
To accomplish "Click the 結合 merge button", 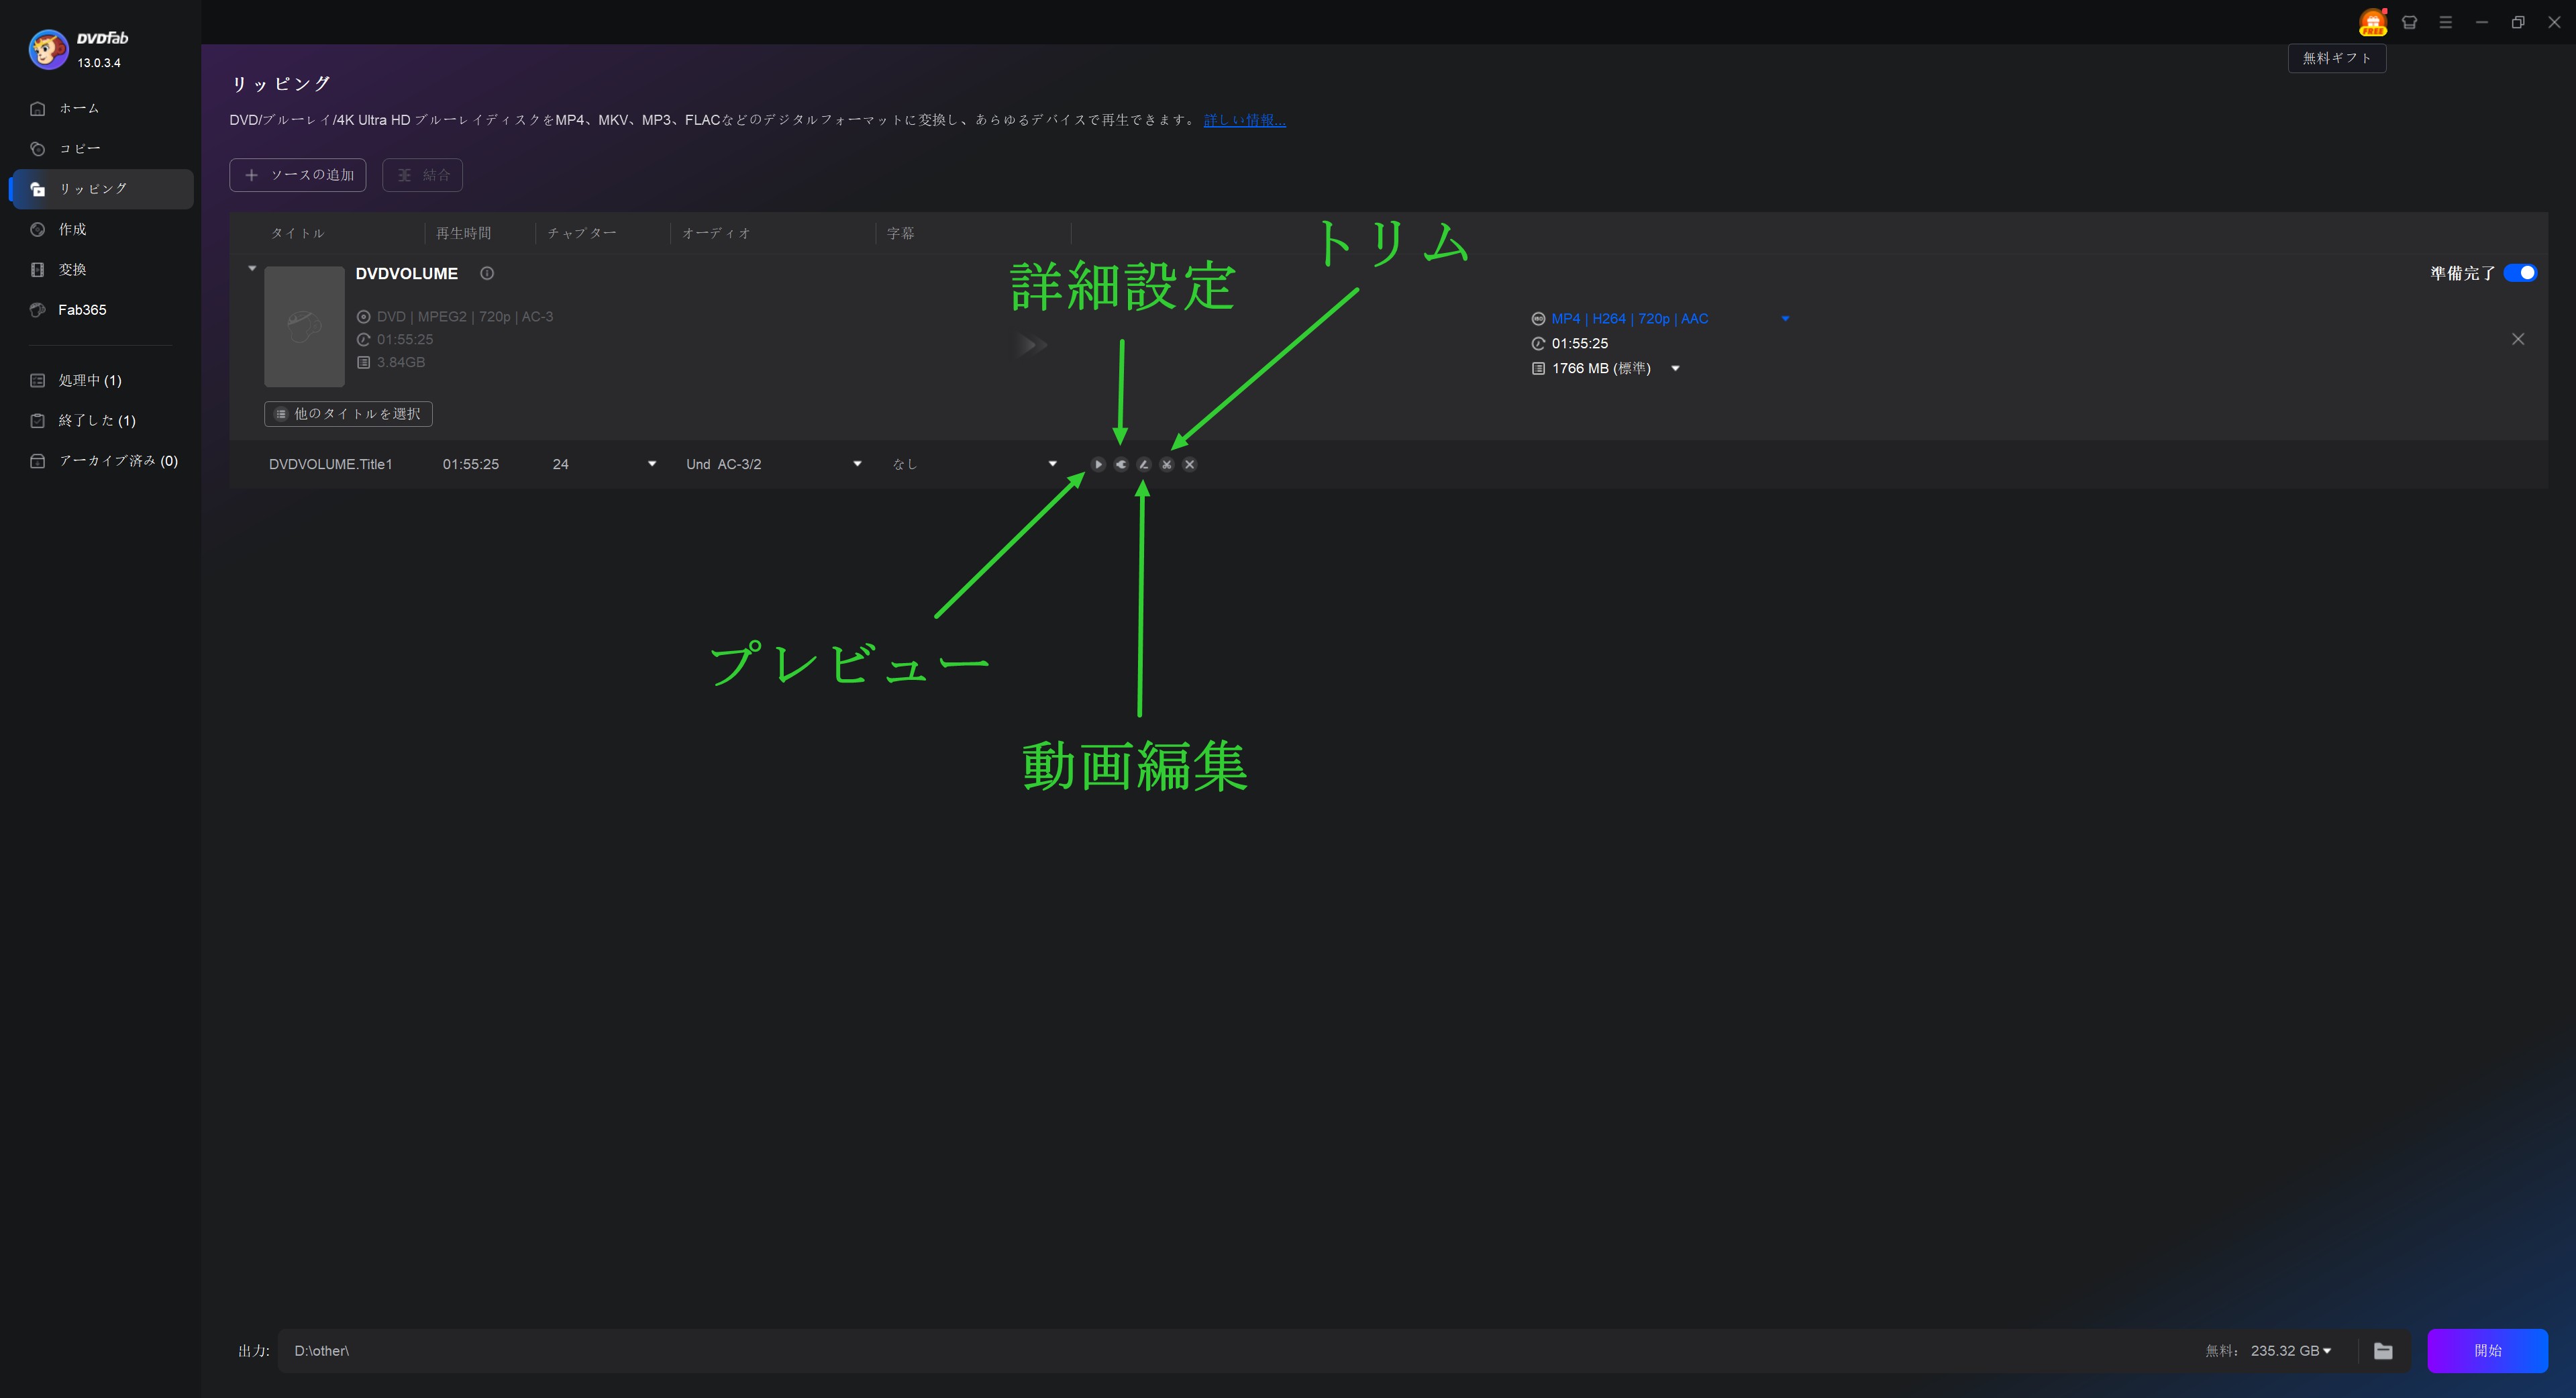I will (422, 175).
